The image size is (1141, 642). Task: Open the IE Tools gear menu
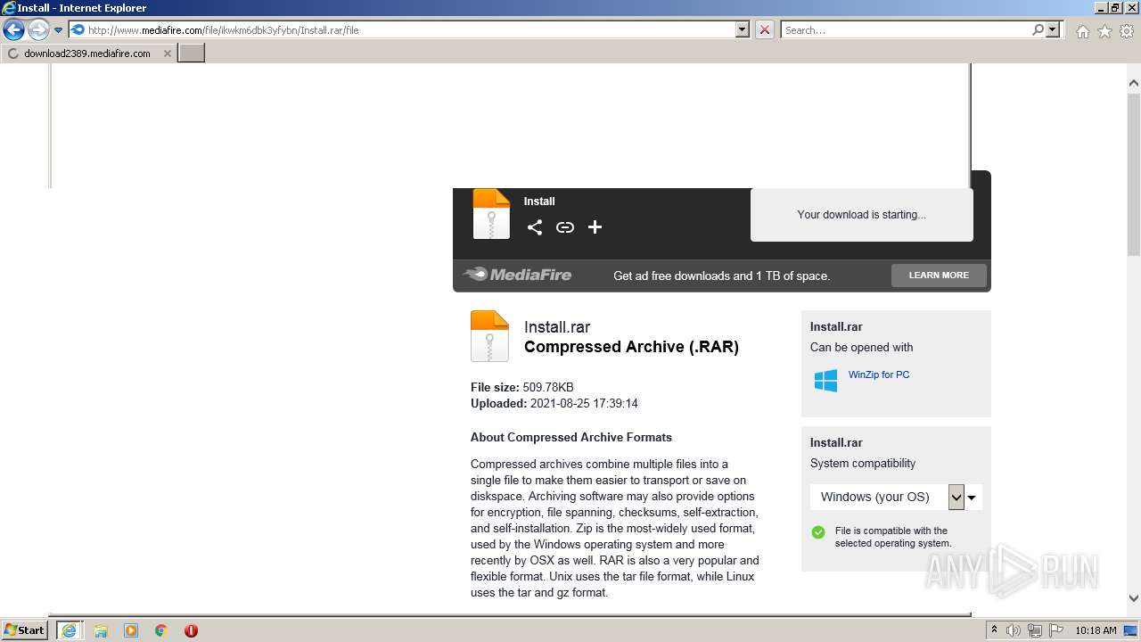(1127, 31)
